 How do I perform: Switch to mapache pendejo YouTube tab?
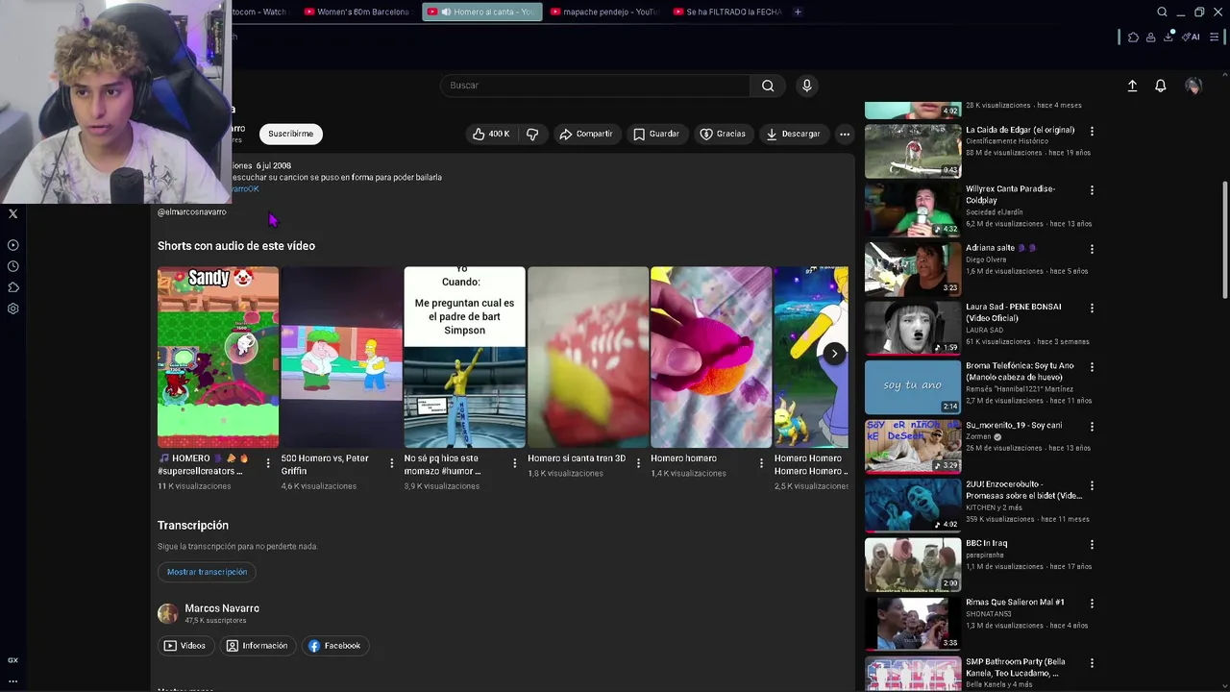(x=604, y=12)
